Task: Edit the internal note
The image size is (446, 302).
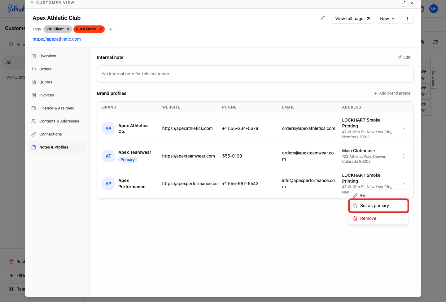Action: point(404,57)
